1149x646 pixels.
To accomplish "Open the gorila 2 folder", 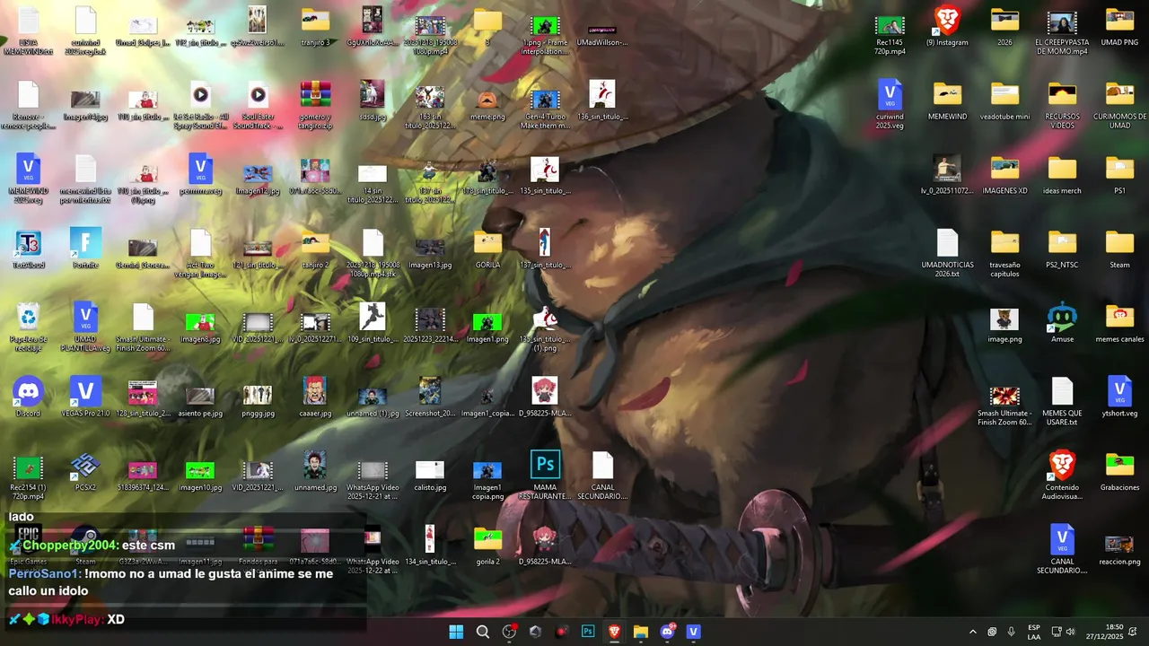I will tap(487, 547).
